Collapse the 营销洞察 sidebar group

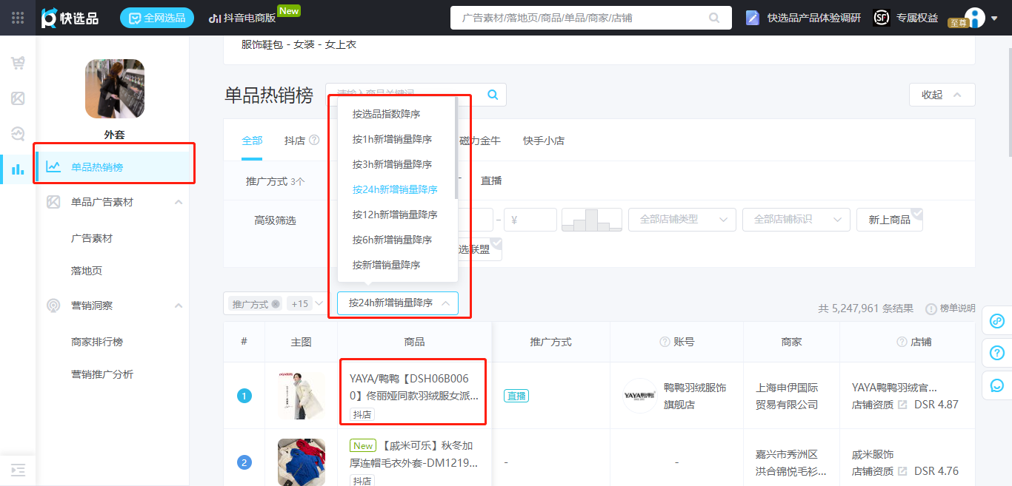click(x=179, y=305)
